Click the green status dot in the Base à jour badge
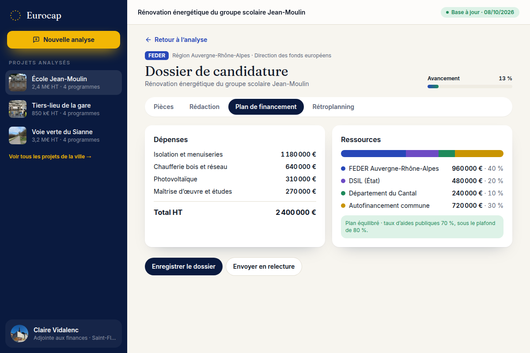530x353 pixels. 447,12
